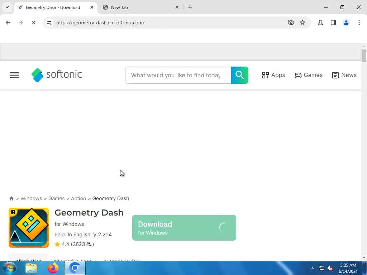Click the search magnifier button
This screenshot has height=275, width=367.
tap(239, 75)
